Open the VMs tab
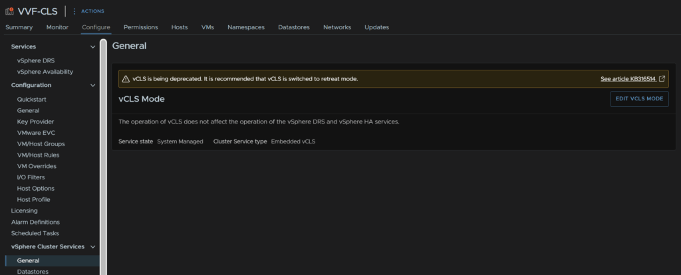Viewport: 681px width, 275px height. [x=207, y=27]
